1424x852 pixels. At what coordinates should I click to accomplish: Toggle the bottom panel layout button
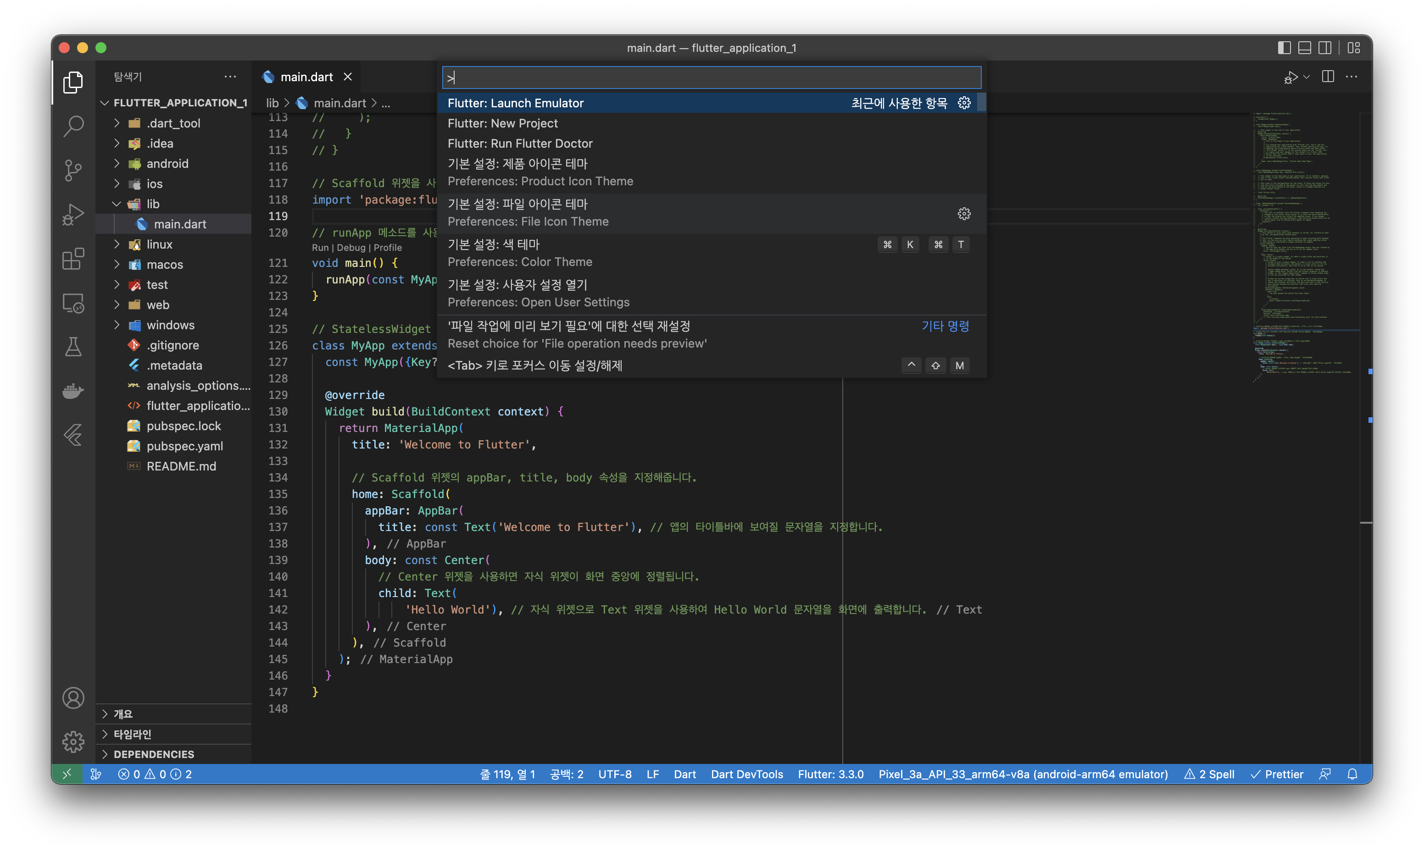coord(1304,48)
